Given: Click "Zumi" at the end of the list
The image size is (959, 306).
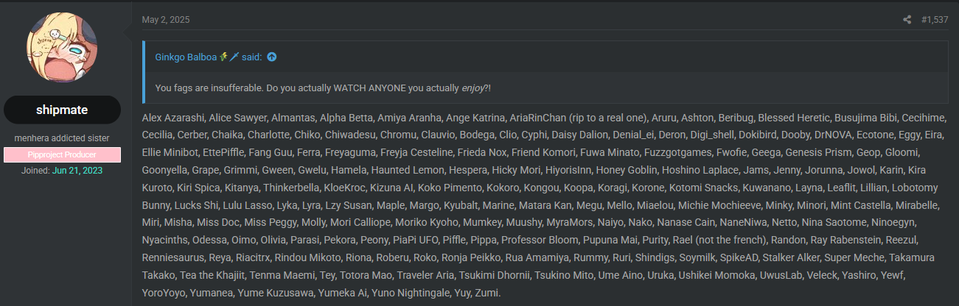Looking at the screenshot, I should coord(487,293).
